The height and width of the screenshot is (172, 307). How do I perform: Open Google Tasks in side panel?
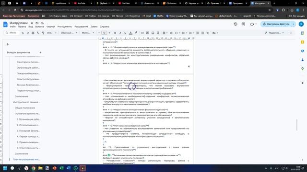tap(303, 51)
